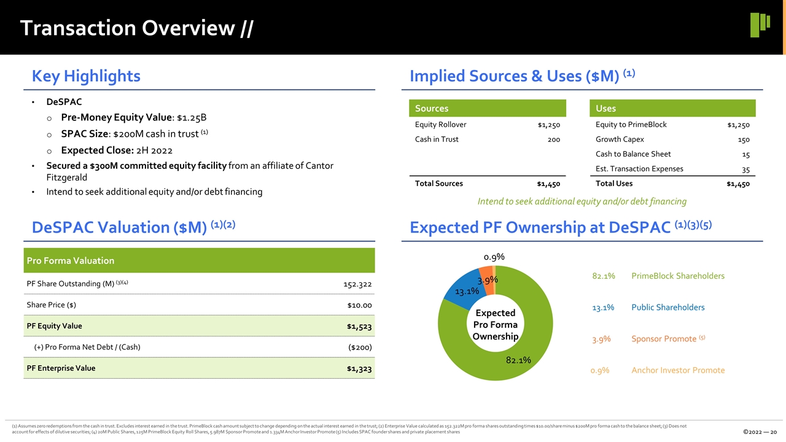786x442 pixels.
Task: Click the Uses table header
Action: (672, 108)
